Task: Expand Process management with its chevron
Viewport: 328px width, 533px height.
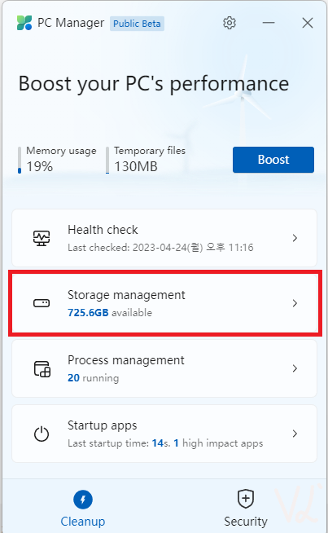Action: (x=295, y=368)
